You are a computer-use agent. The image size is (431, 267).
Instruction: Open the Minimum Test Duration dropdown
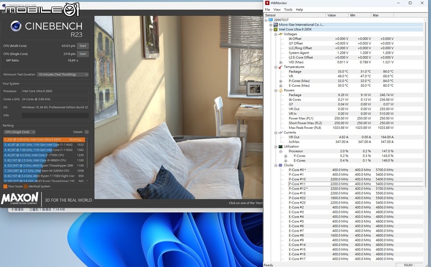[x=63, y=75]
